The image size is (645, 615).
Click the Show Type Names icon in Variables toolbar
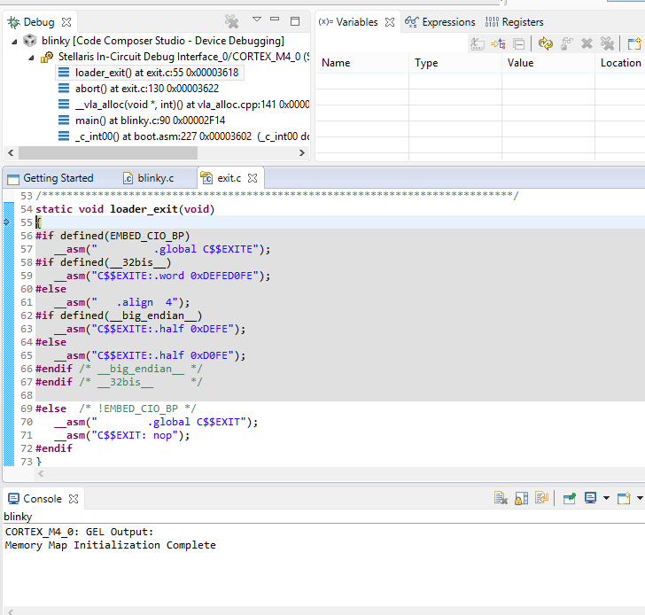(x=478, y=43)
